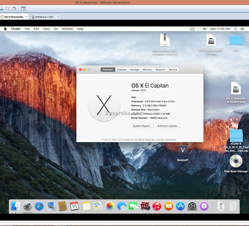Open Notification Center list icon

tap(242, 29)
